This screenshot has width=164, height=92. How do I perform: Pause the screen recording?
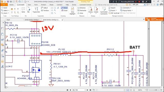coord(136,2)
